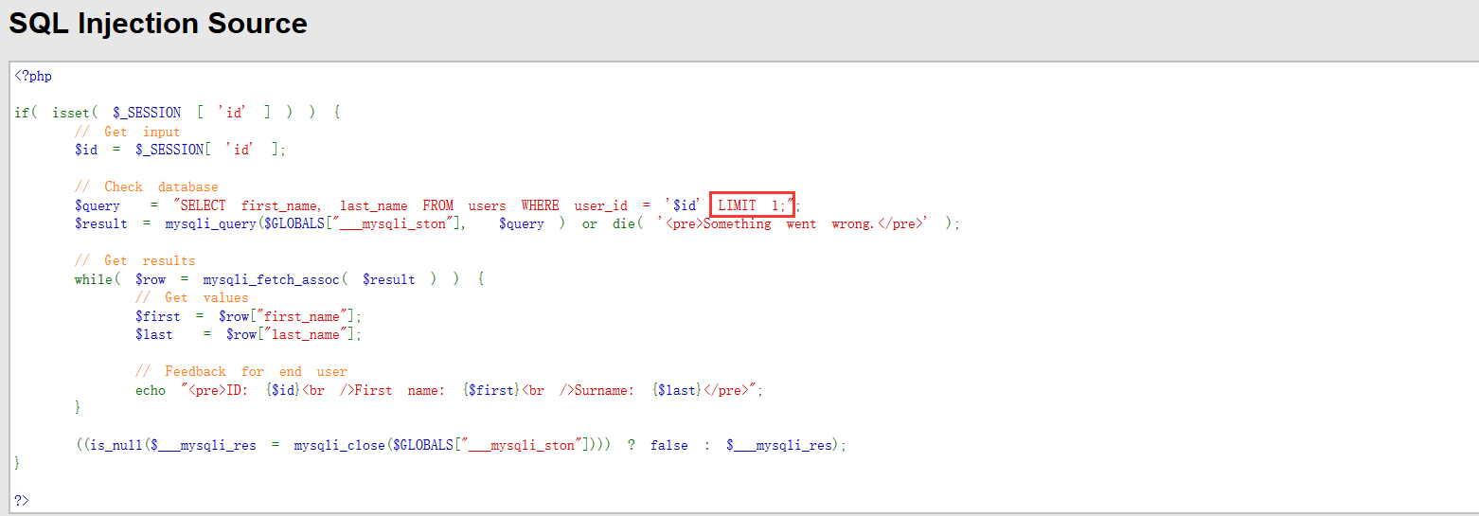Click the "// Get values" comment
The width and height of the screenshot is (1479, 516).
click(192, 297)
